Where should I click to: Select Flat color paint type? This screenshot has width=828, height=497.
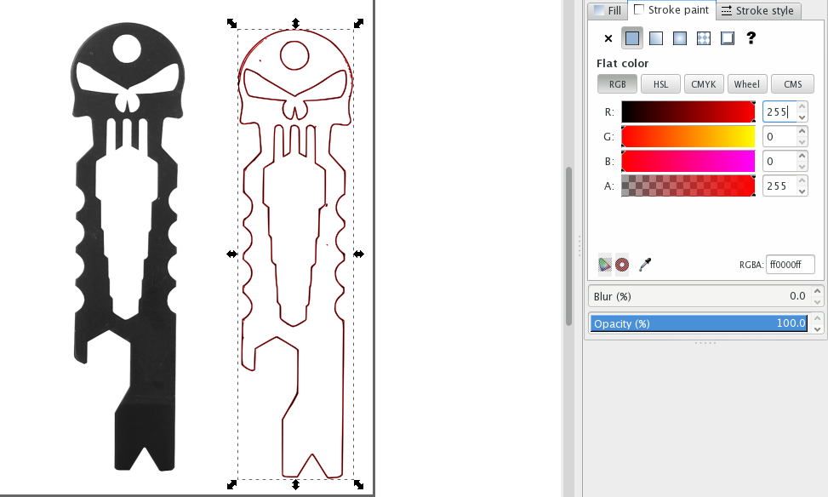click(x=632, y=38)
